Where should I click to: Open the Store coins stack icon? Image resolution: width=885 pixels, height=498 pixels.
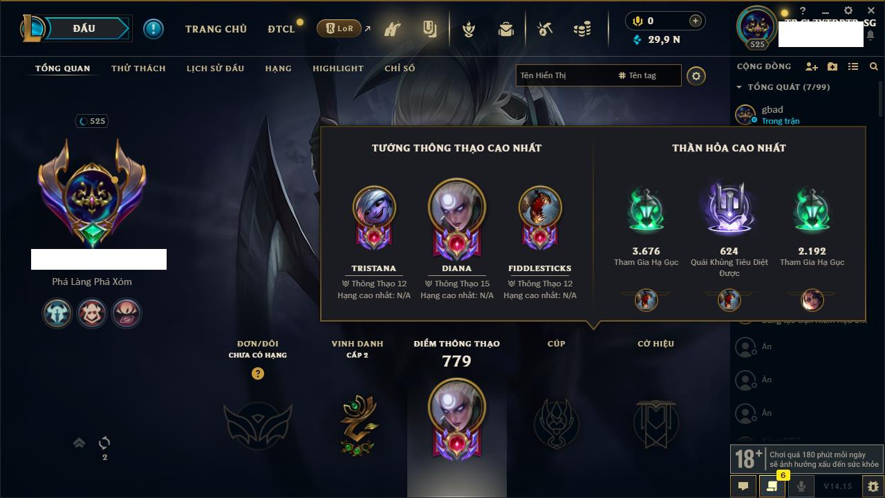582,29
